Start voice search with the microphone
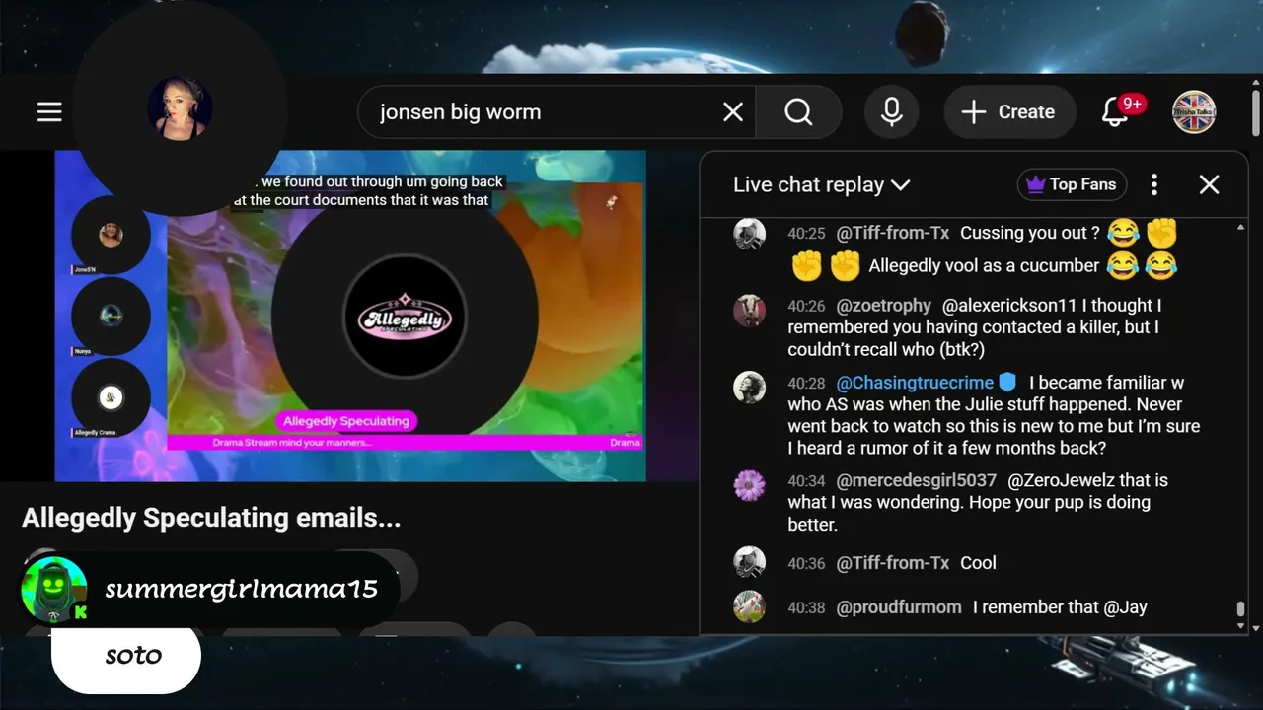Image resolution: width=1263 pixels, height=710 pixels. pos(892,112)
